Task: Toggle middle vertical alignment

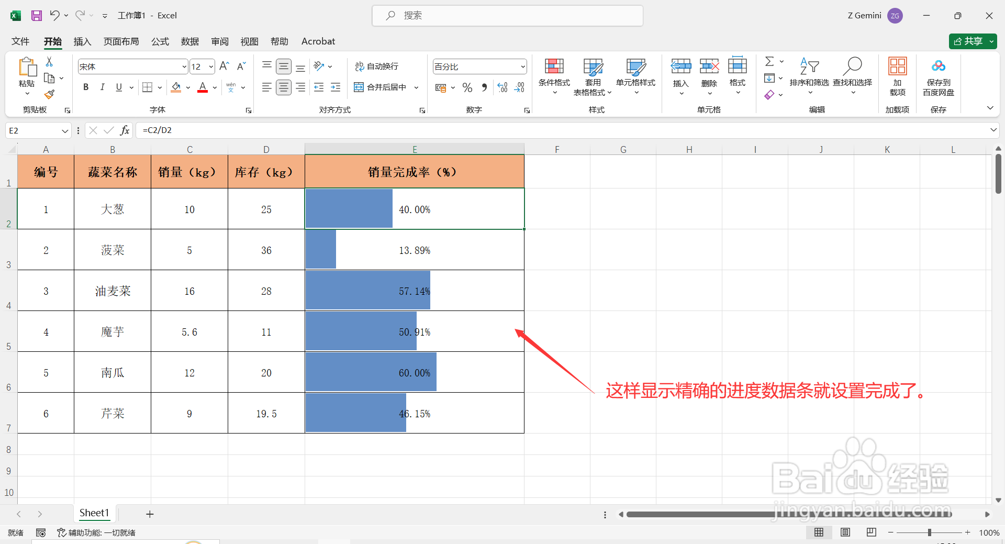Action: (284, 66)
